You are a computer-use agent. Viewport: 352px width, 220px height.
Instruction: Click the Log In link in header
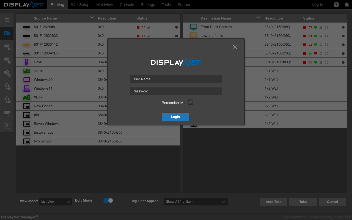pos(318,4)
